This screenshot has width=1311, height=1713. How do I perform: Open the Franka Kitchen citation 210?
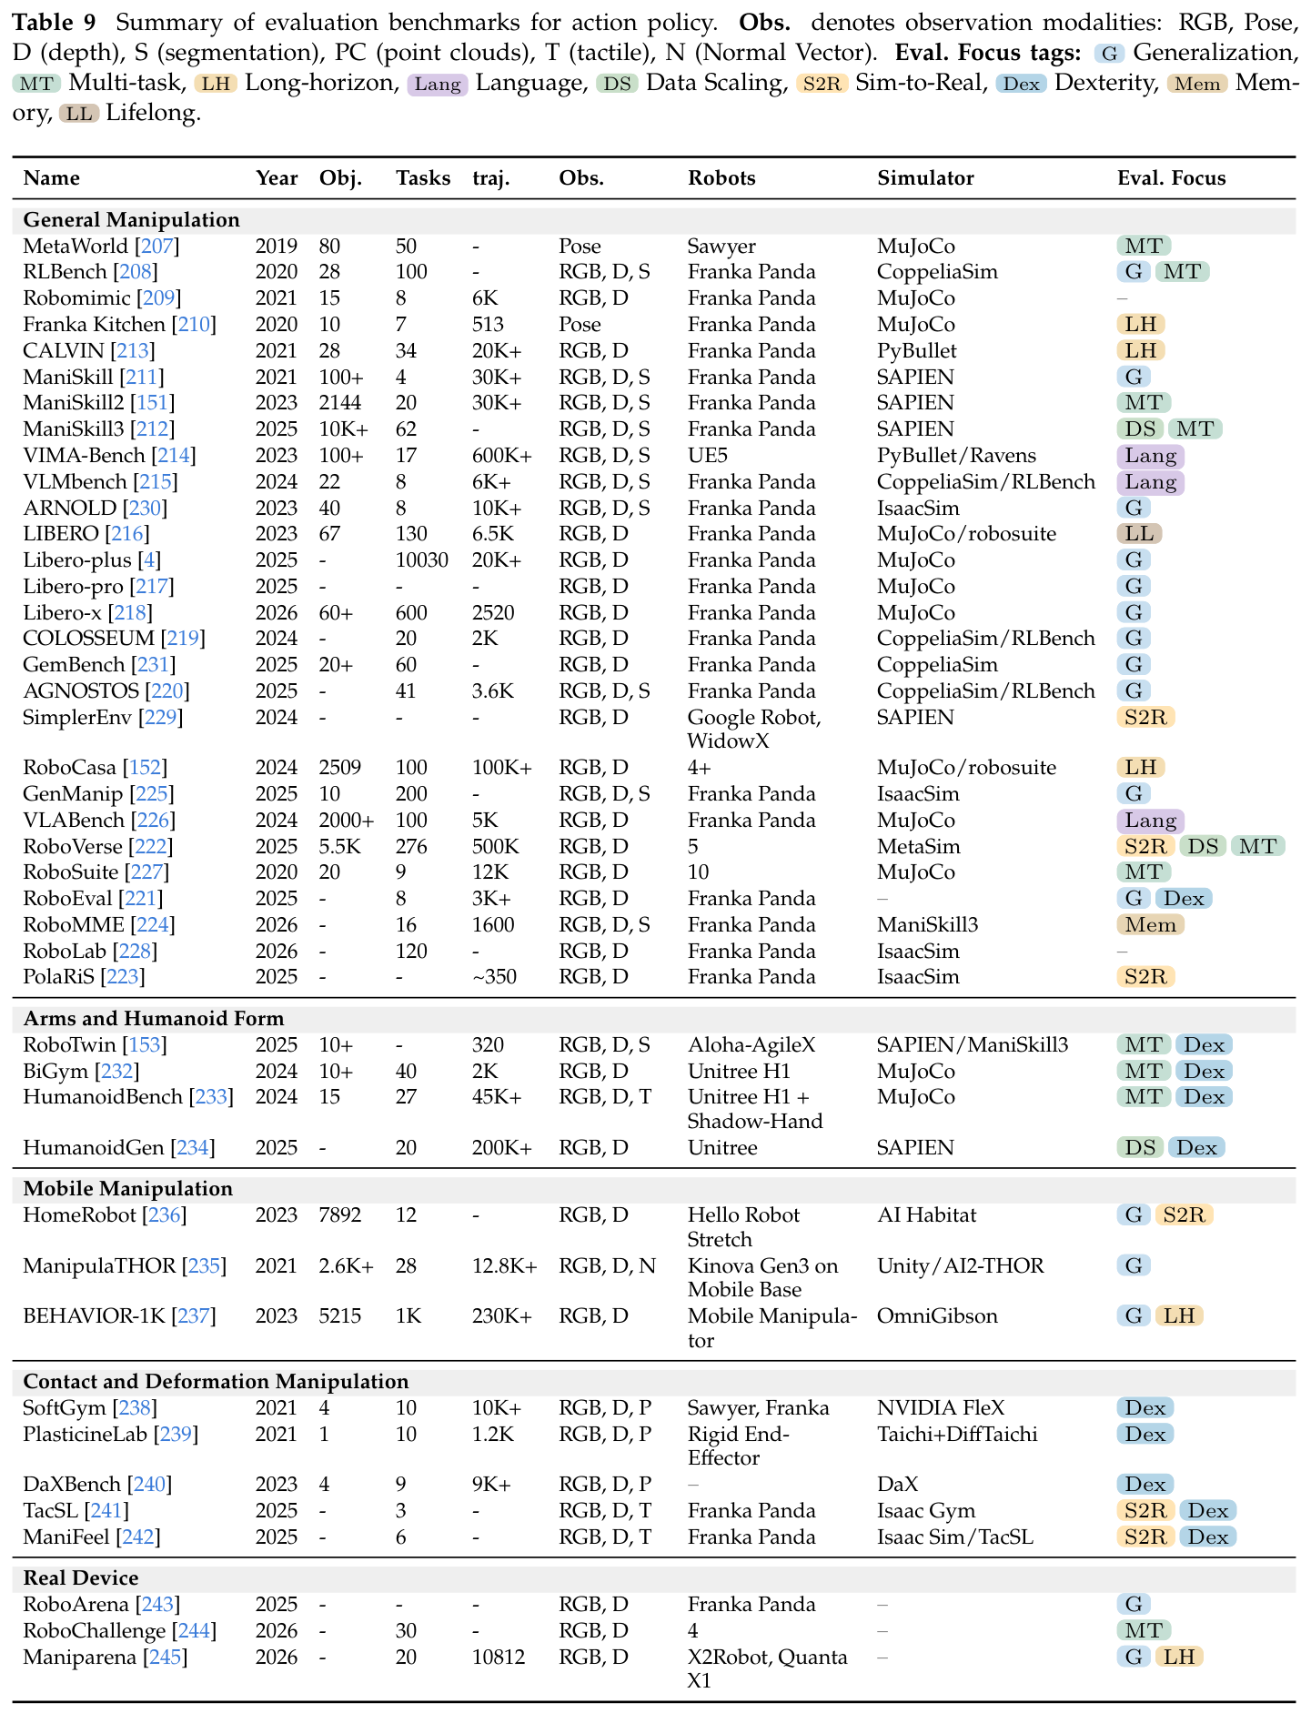pos(194,325)
